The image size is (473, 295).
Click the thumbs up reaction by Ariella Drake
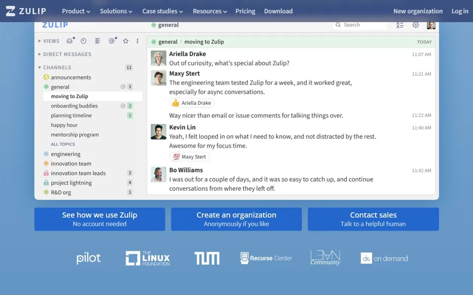tap(192, 103)
